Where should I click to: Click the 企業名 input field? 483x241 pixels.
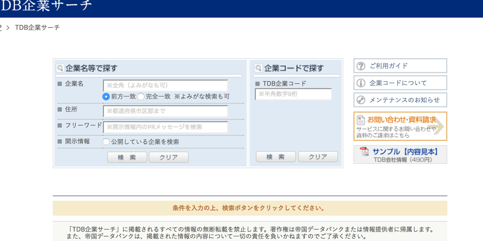pyautogui.click(x=165, y=85)
